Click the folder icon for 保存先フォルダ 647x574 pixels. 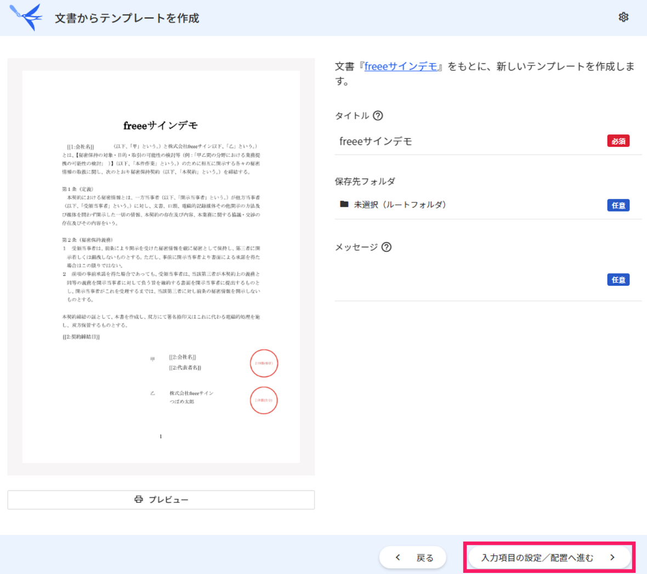[344, 204]
